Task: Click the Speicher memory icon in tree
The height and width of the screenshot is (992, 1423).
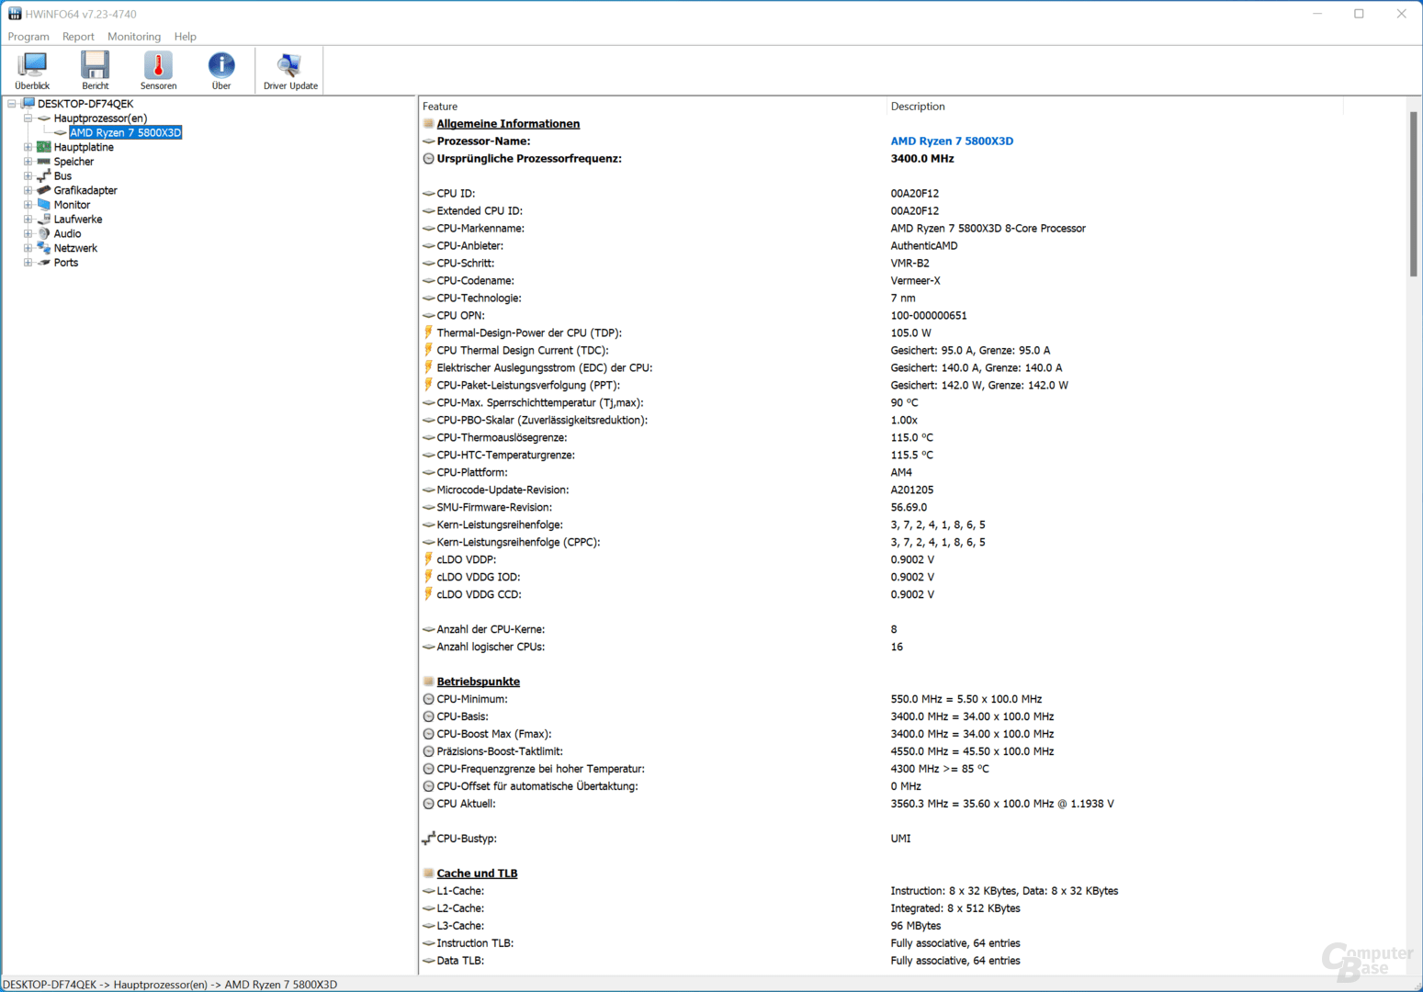Action: [43, 162]
